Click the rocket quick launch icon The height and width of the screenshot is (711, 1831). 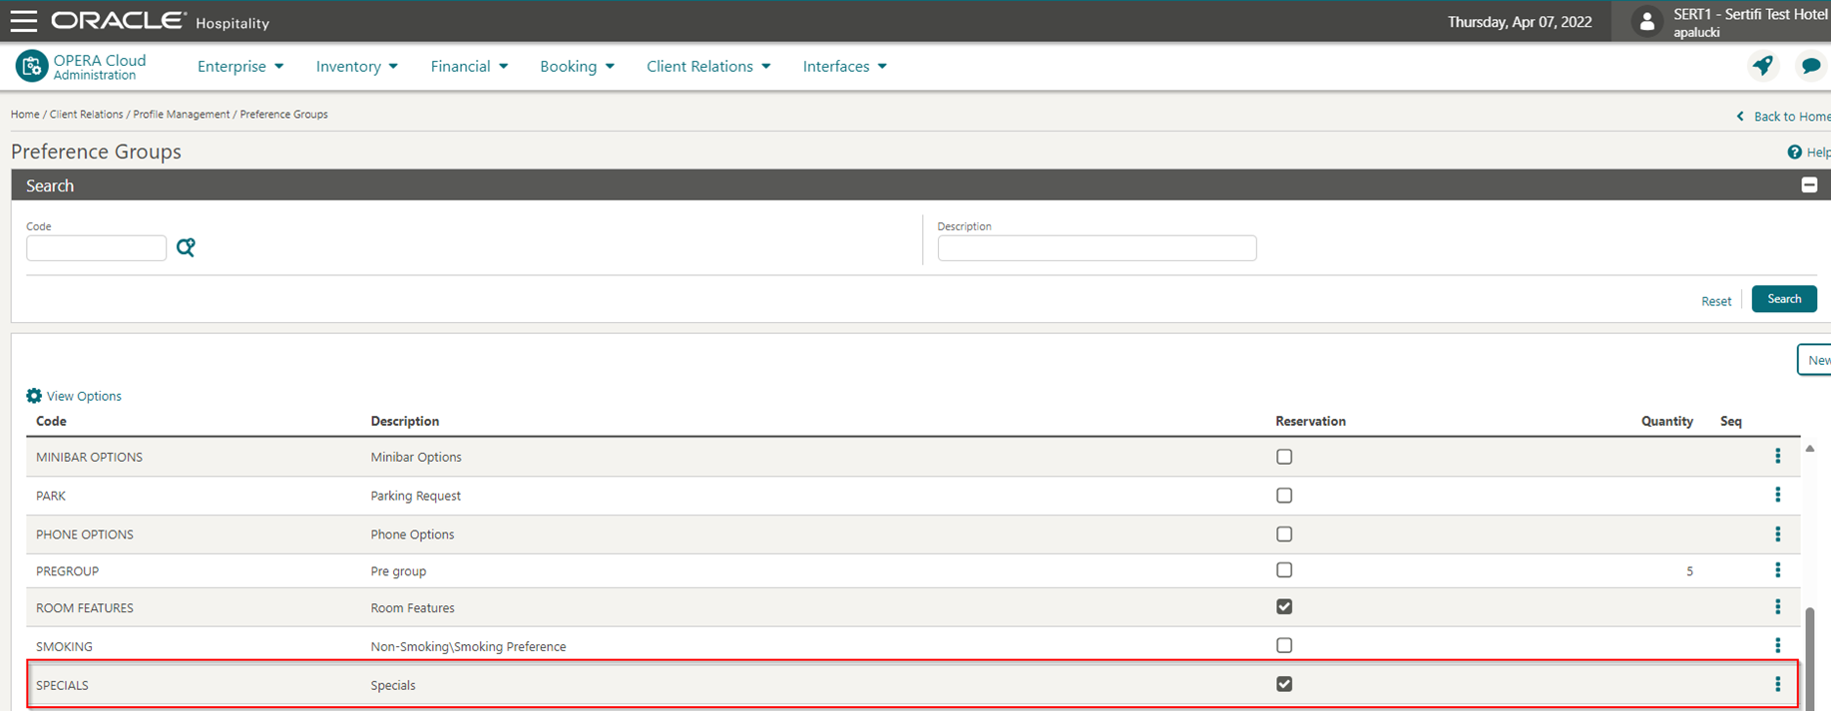pyautogui.click(x=1763, y=66)
